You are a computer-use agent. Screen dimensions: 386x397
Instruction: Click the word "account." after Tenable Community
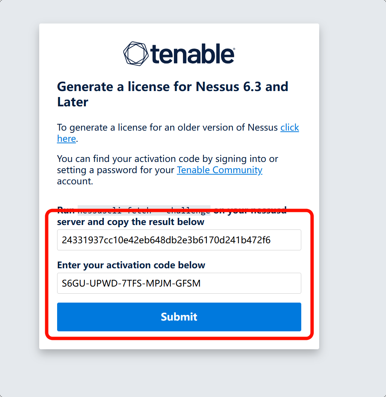75,181
